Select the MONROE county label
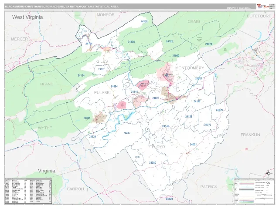The height and width of the screenshot is (209, 279). (x=105, y=15)
